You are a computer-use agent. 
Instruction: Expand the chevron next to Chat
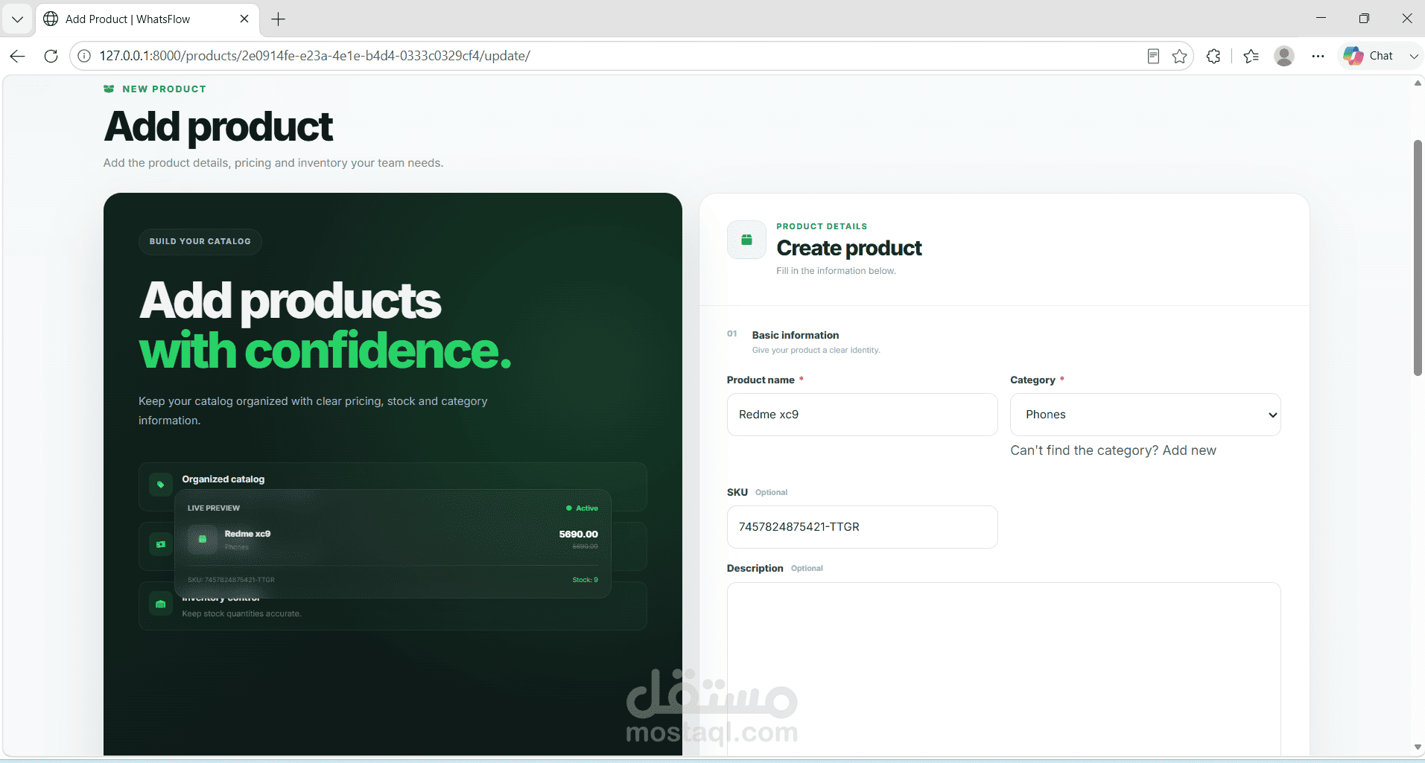coord(1413,56)
